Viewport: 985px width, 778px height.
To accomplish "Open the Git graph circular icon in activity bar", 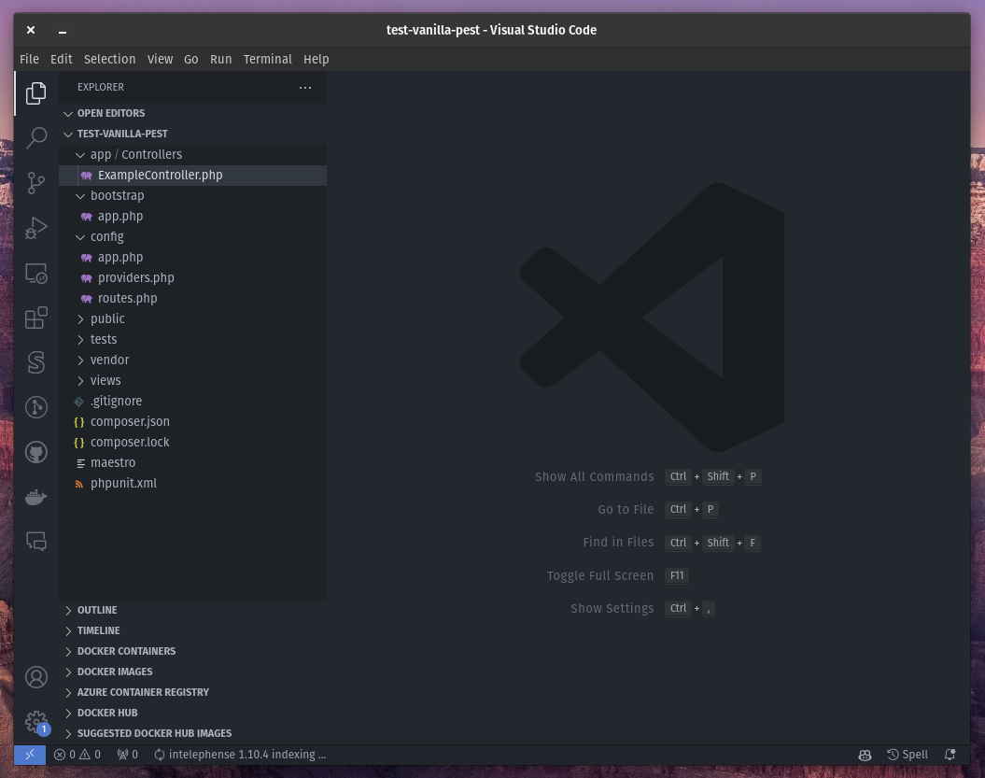I will pyautogui.click(x=35, y=407).
